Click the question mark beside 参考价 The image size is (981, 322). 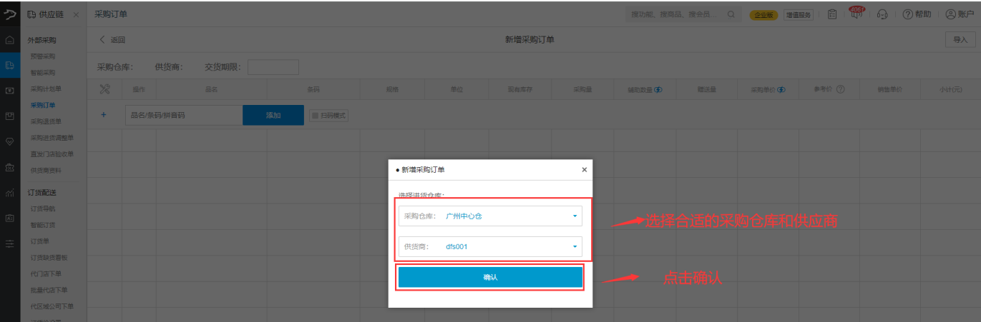pos(841,90)
